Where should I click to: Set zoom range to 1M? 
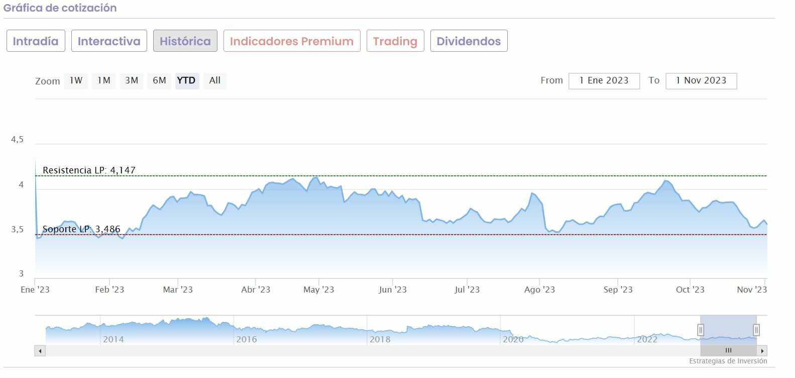104,81
